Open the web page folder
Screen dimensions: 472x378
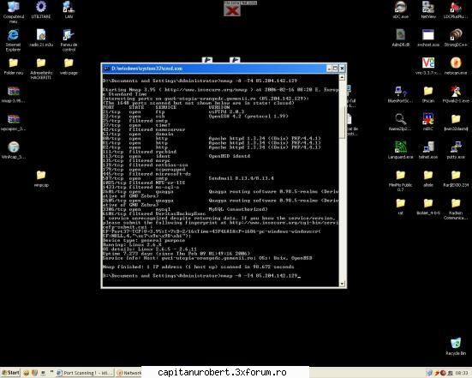pyautogui.click(x=69, y=66)
